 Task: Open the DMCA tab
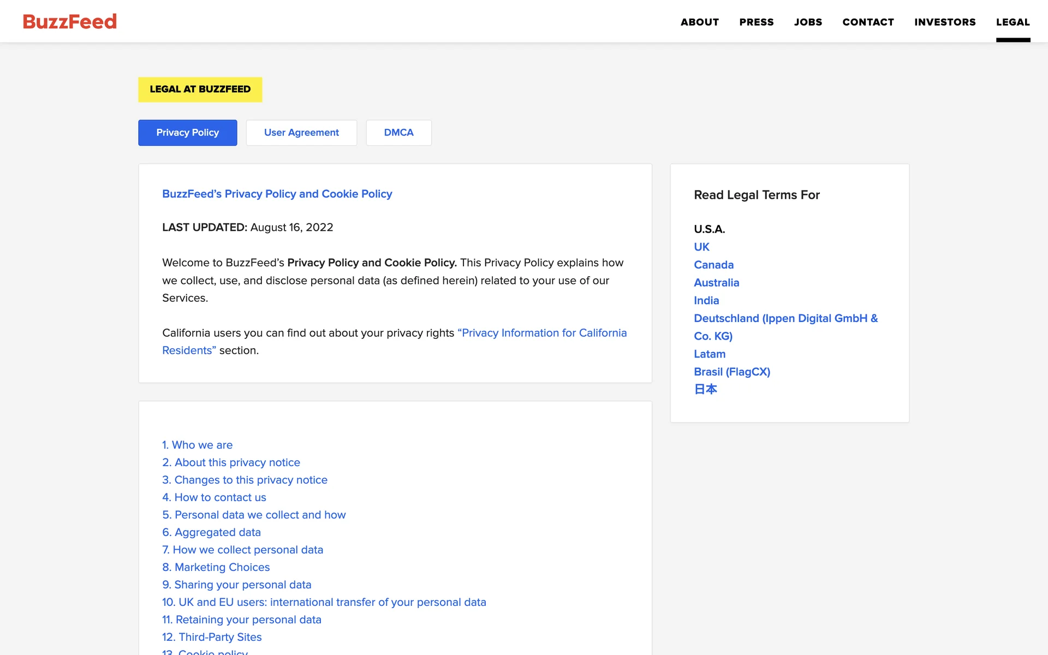click(x=398, y=133)
